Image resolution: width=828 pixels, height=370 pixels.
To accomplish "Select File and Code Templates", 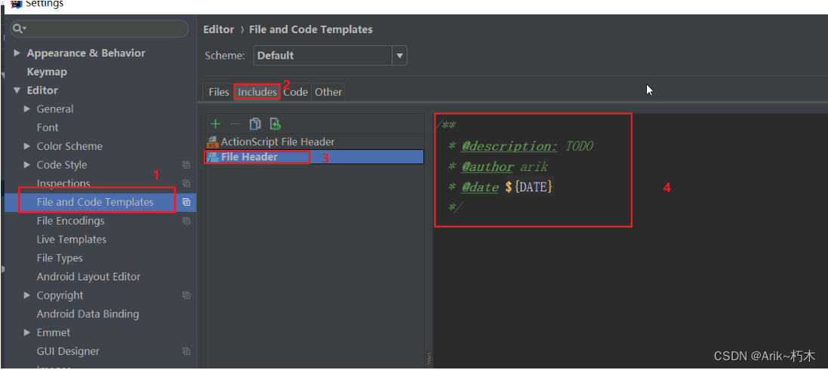I will 95,203.
